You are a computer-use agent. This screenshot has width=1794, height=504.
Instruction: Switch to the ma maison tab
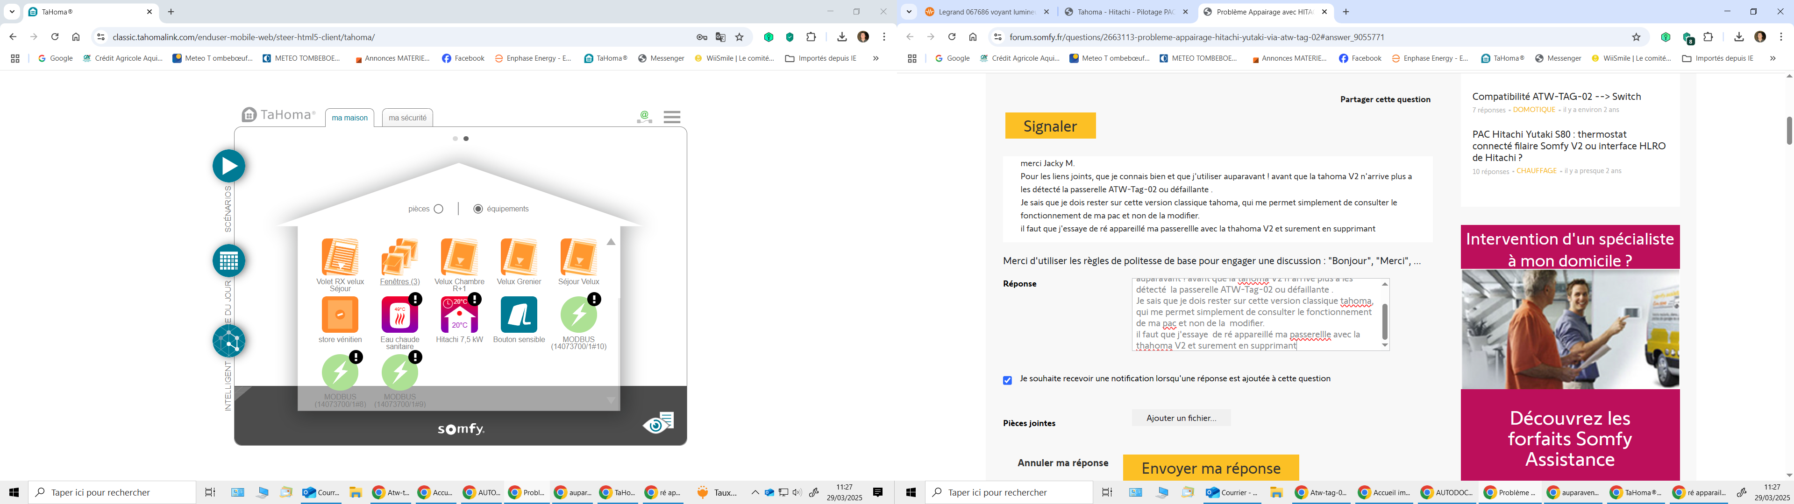[349, 118]
